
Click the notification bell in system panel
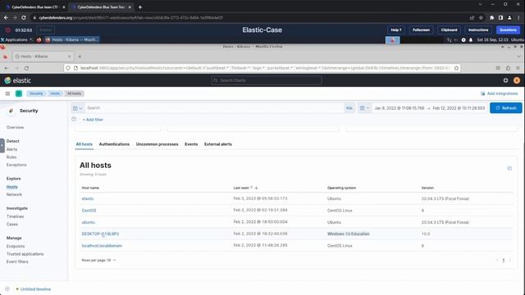coord(471,40)
